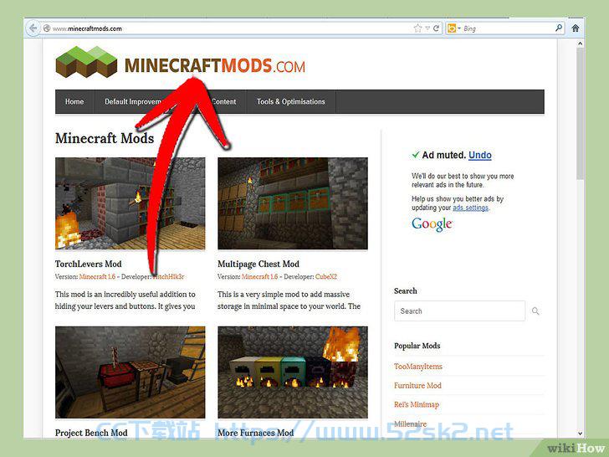
Task: Click Minecraft 1.6 link under Multipage Chest
Action: click(x=259, y=277)
